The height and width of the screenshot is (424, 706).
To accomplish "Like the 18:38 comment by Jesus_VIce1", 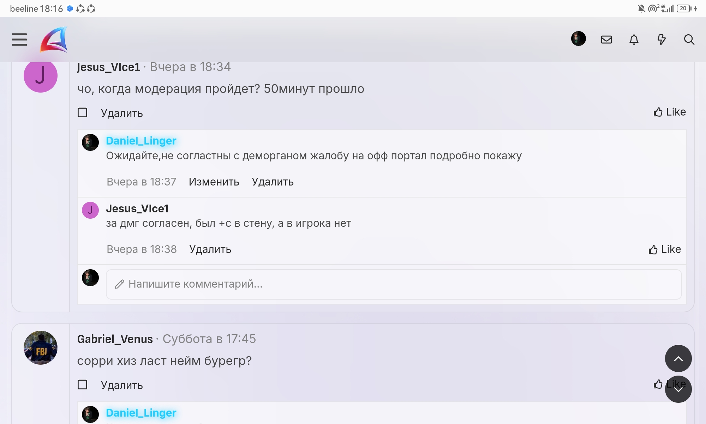I will click(664, 249).
